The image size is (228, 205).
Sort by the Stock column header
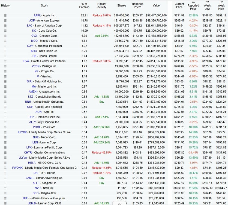pyautogui.click(x=44, y=5)
